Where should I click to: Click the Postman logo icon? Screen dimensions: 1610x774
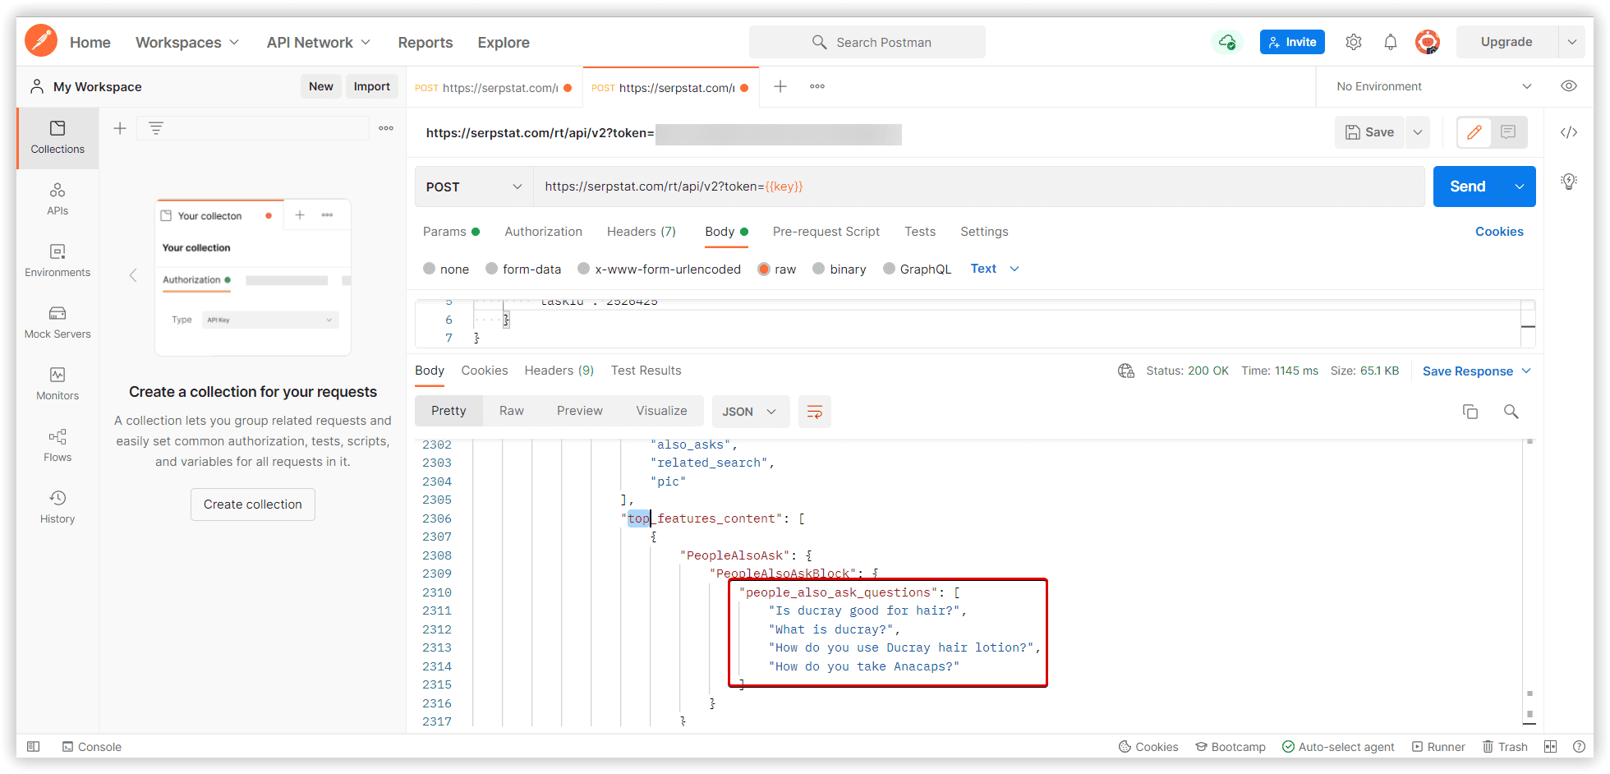coord(41,41)
